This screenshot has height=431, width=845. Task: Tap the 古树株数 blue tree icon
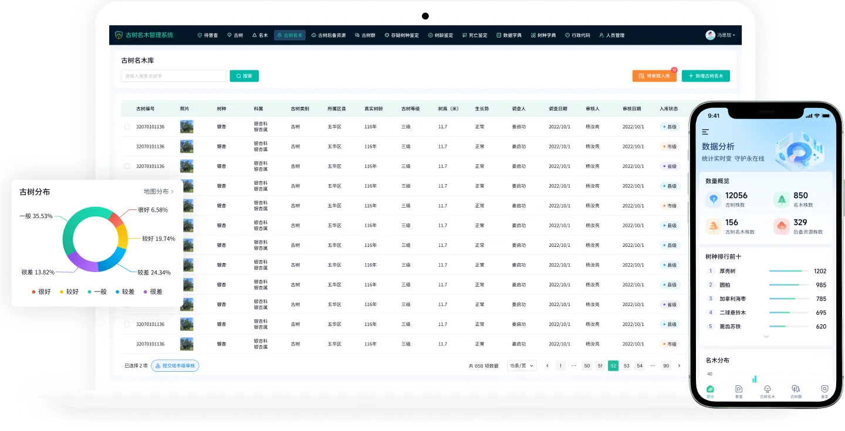point(714,199)
